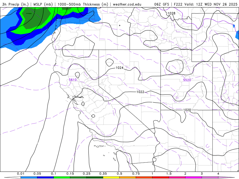Click the magenta 2–3 color bar swatch
This screenshot has width=239, height=179.
point(194,178)
